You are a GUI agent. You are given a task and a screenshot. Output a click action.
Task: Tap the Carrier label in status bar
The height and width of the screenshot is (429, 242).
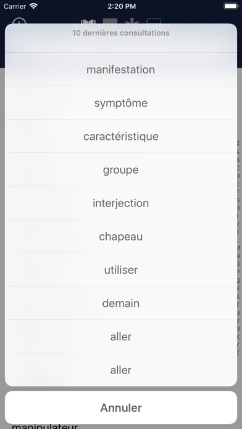(x=15, y=6)
